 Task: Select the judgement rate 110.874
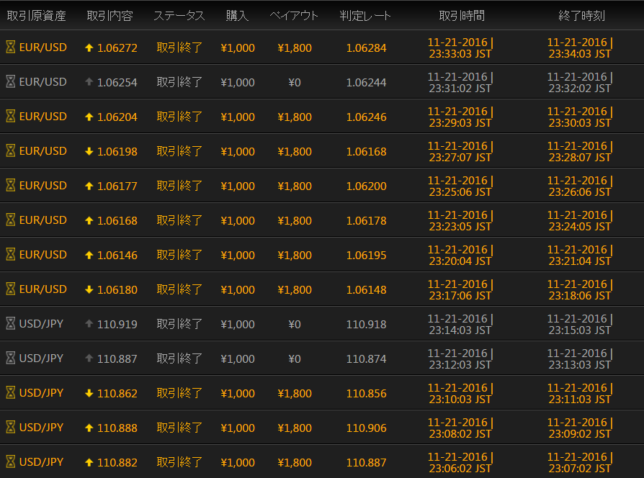coord(367,358)
